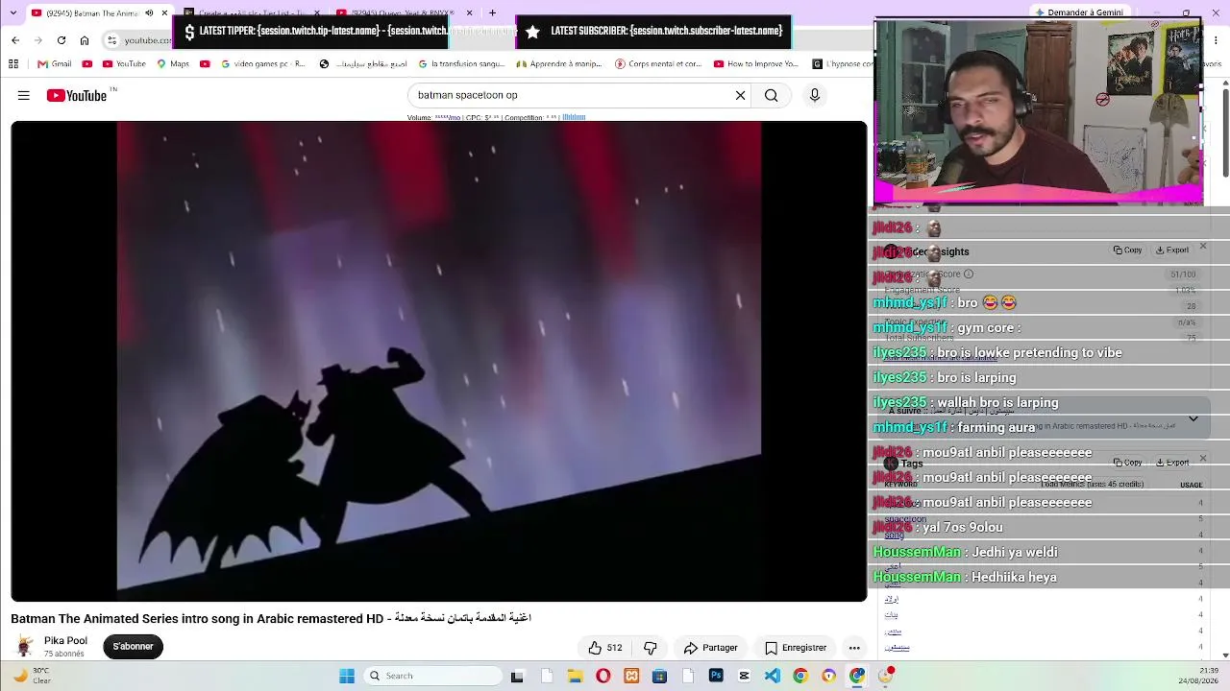Screen dimensions: 1230x691
Task: Open the tab search dropdown arrow
Action: pos(12,12)
